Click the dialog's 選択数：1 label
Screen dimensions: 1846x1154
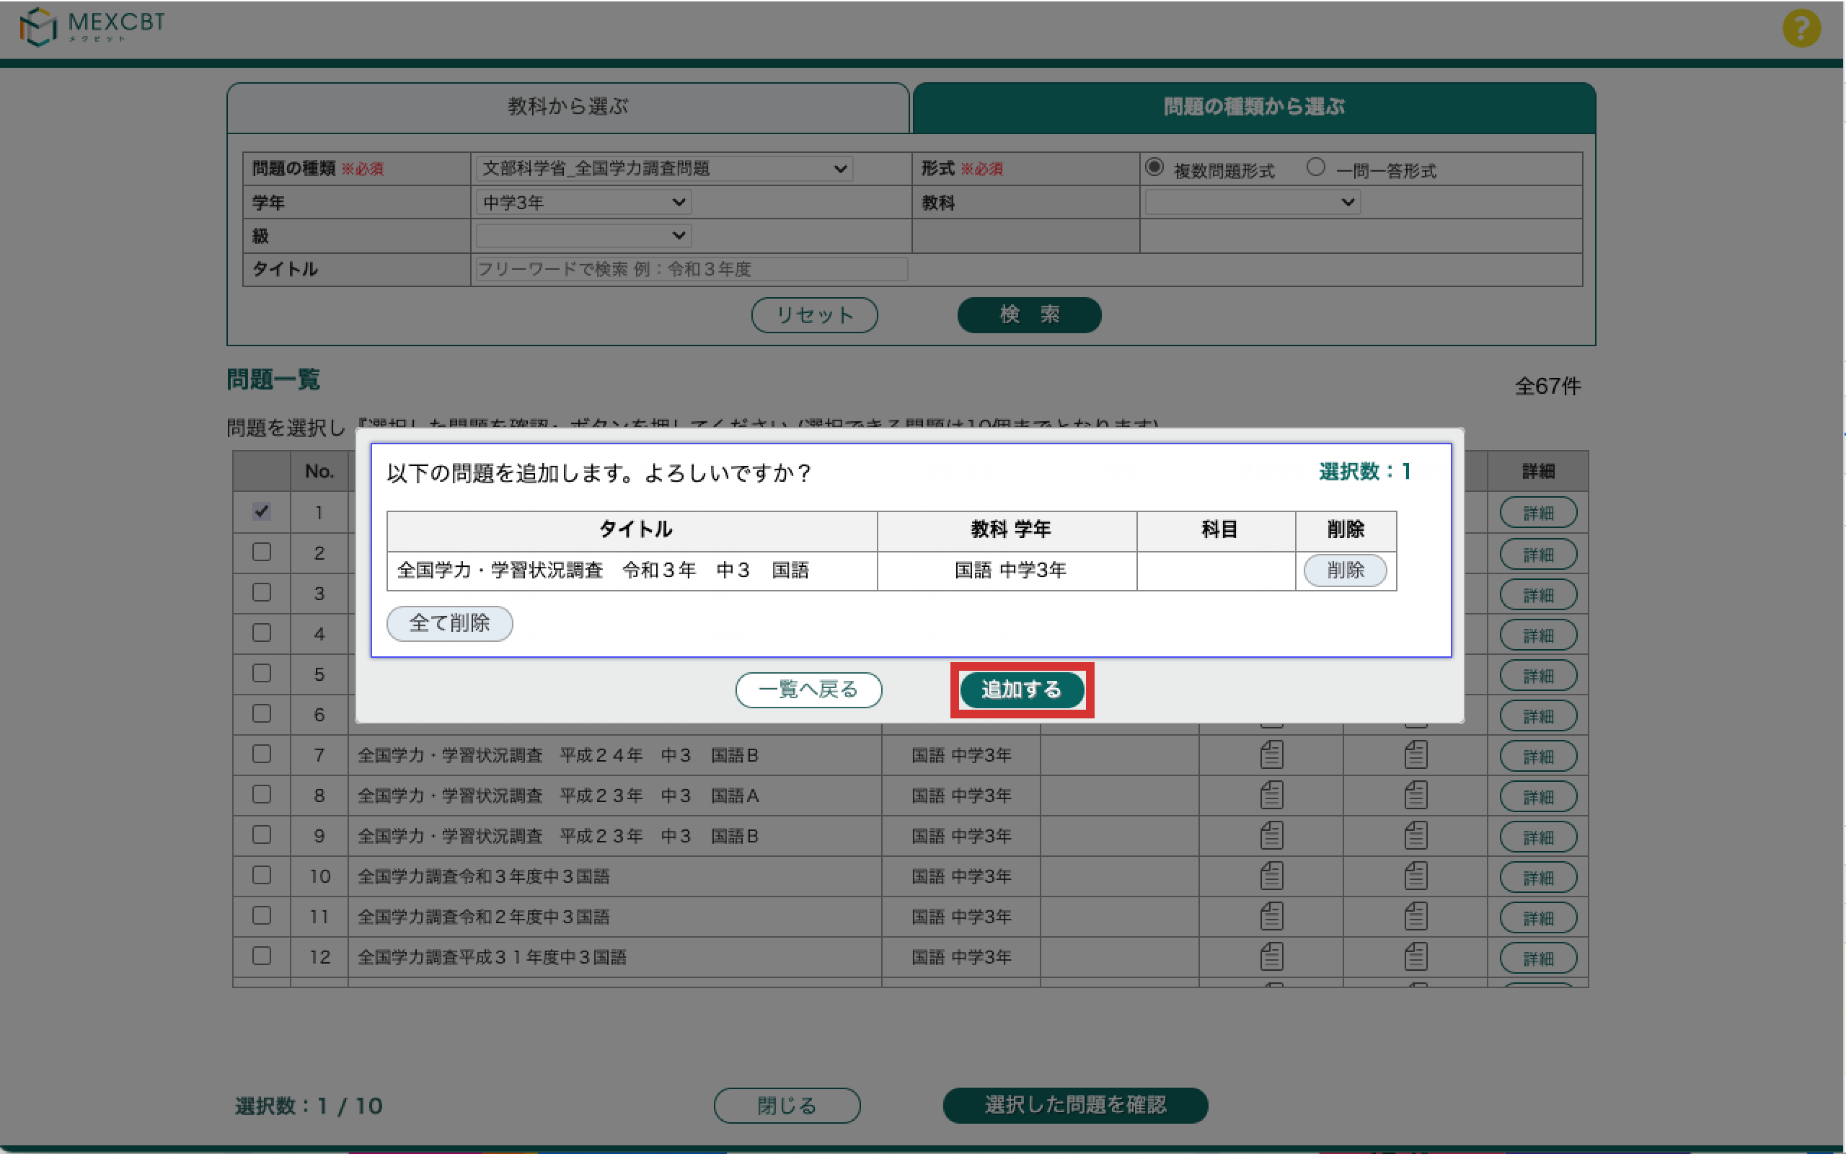point(1364,472)
